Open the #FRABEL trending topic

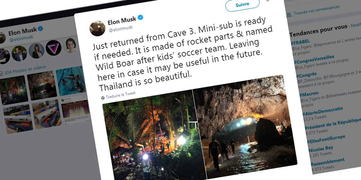click(301, 42)
